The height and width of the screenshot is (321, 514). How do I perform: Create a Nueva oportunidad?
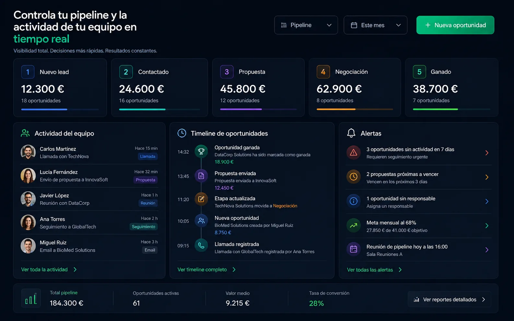coord(455,25)
